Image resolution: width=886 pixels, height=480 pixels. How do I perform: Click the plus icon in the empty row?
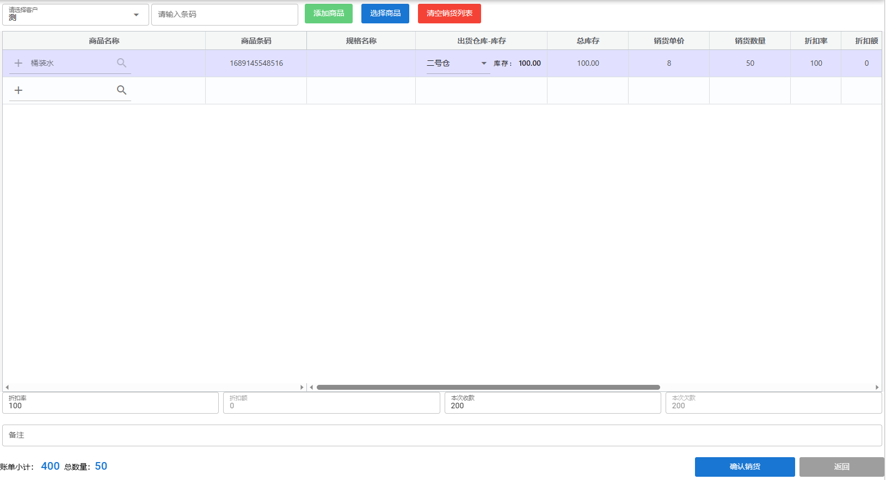click(19, 90)
